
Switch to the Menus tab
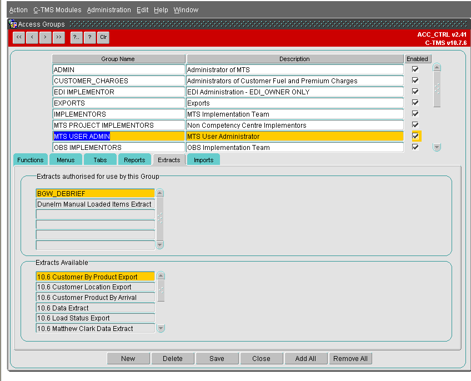[x=66, y=160]
